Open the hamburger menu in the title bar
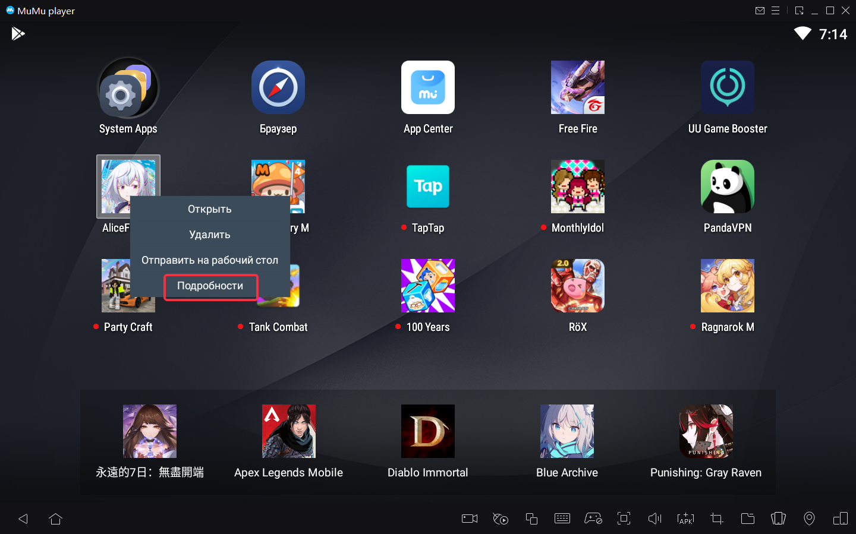Image resolution: width=856 pixels, height=534 pixels. (x=776, y=11)
